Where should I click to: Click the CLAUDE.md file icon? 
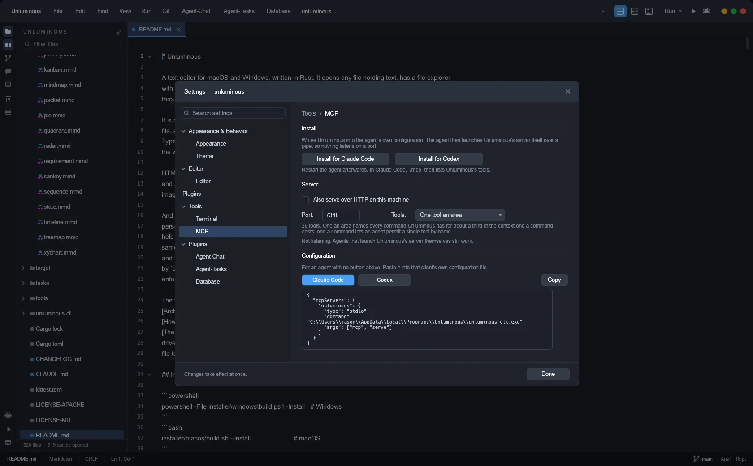pyautogui.click(x=32, y=375)
